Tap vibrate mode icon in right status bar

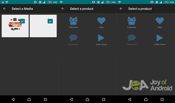coord(152,2)
